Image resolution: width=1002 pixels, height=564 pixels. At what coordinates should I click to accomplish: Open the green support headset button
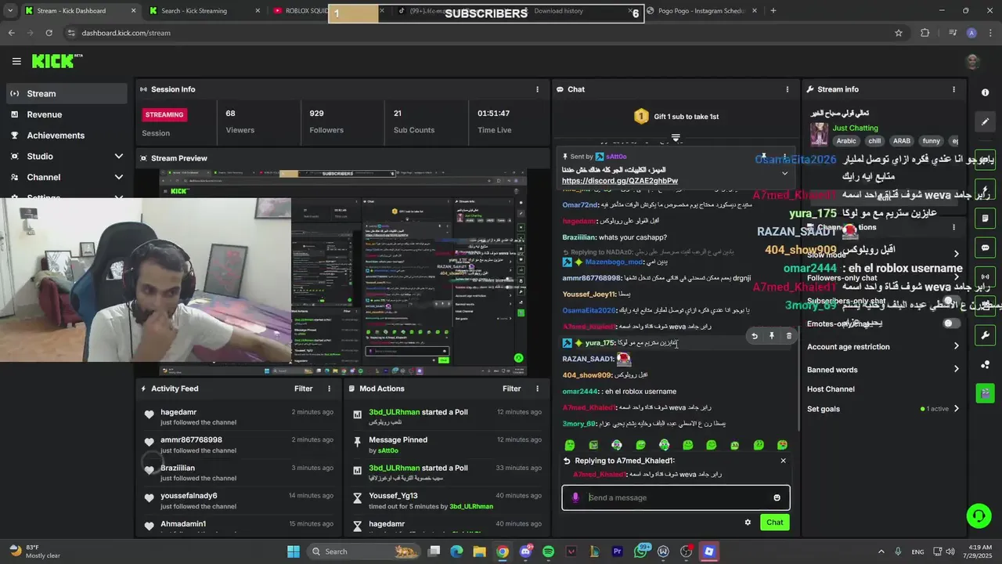pos(978,515)
